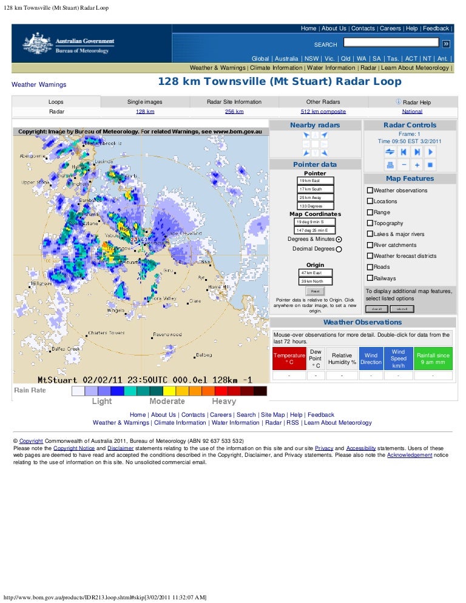Toggle the Topography checkbox
The width and height of the screenshot is (466, 603).
coord(370,223)
